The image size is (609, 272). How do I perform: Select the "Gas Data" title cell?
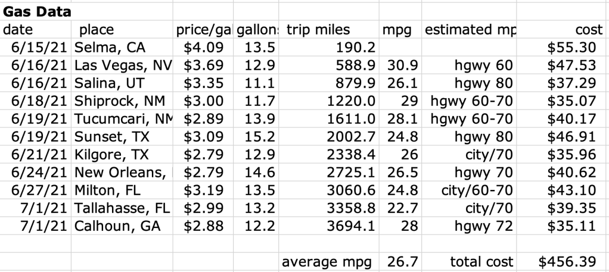pos(36,11)
